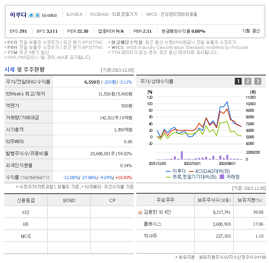Select the chart x-axis label 2022/10/31
The height and width of the screenshot is (263, 269).
192,164
